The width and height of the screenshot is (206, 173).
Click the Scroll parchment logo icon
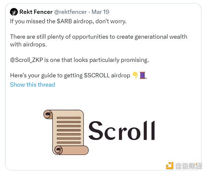tap(66, 131)
